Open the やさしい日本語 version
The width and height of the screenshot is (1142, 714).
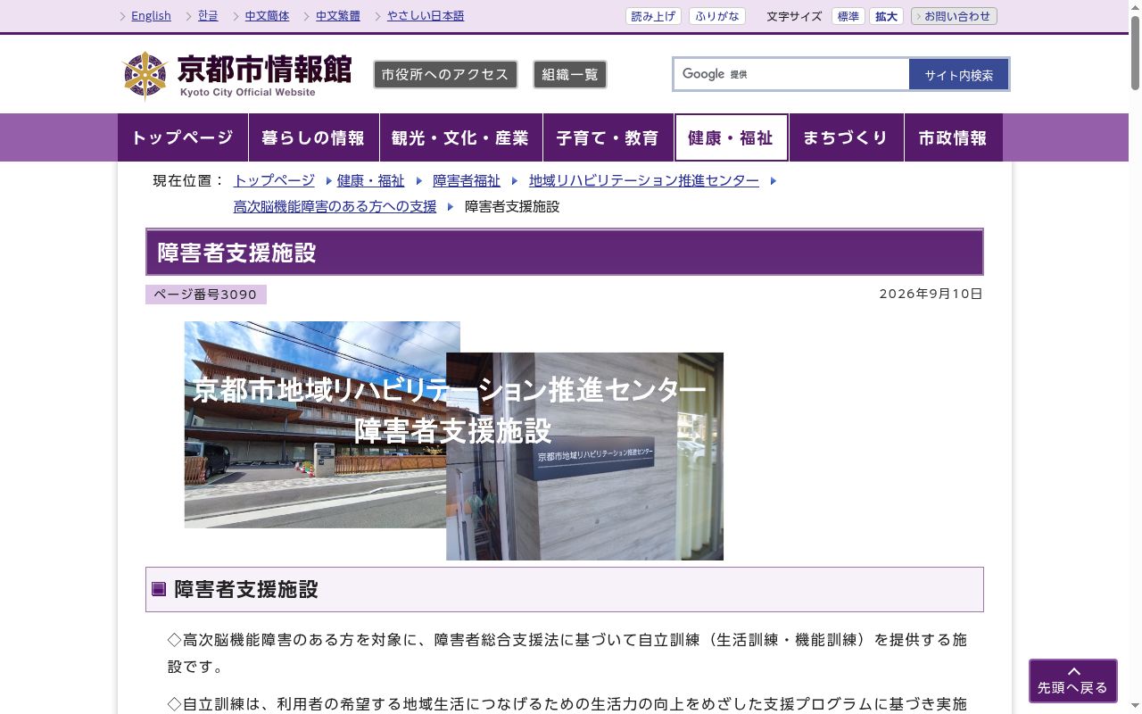pos(426,16)
